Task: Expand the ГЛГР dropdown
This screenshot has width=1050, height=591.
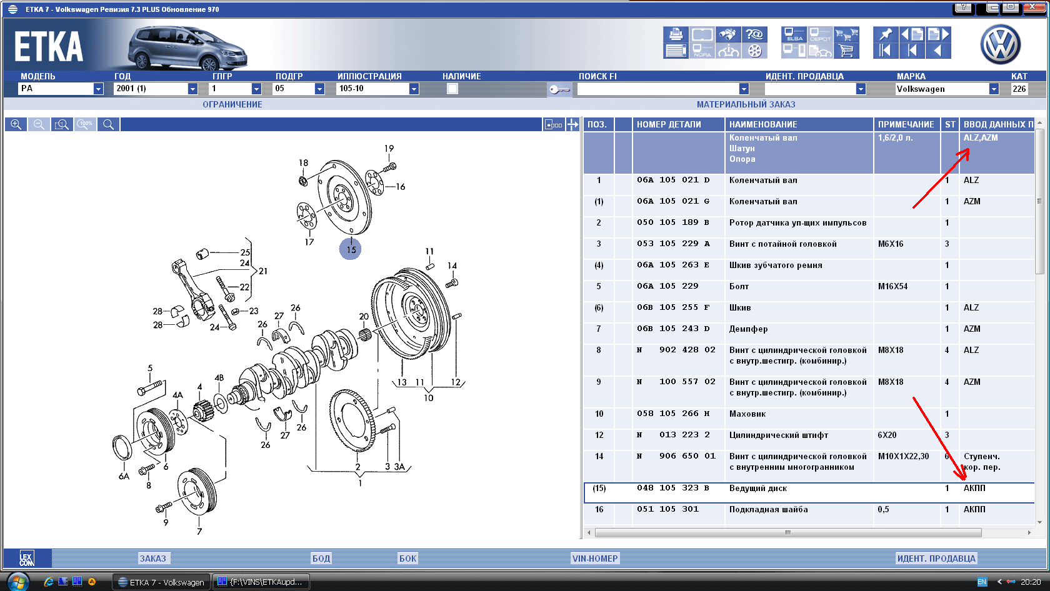Action: coord(256,89)
